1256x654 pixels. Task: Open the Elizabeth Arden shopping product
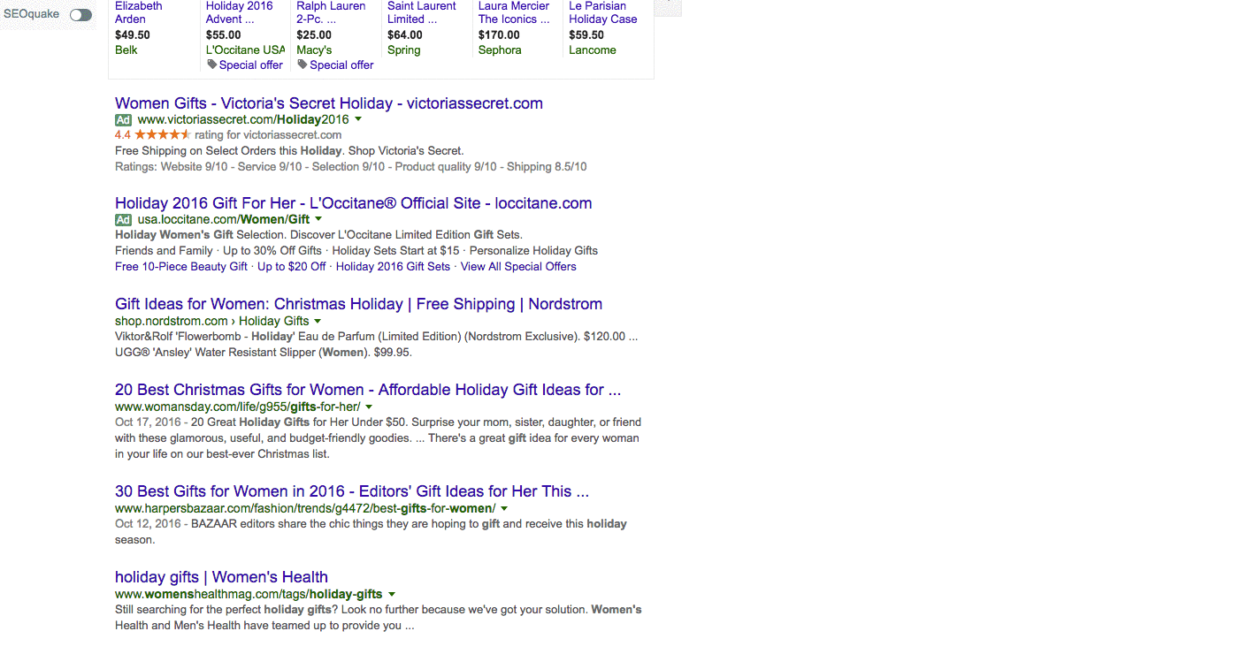click(x=139, y=12)
